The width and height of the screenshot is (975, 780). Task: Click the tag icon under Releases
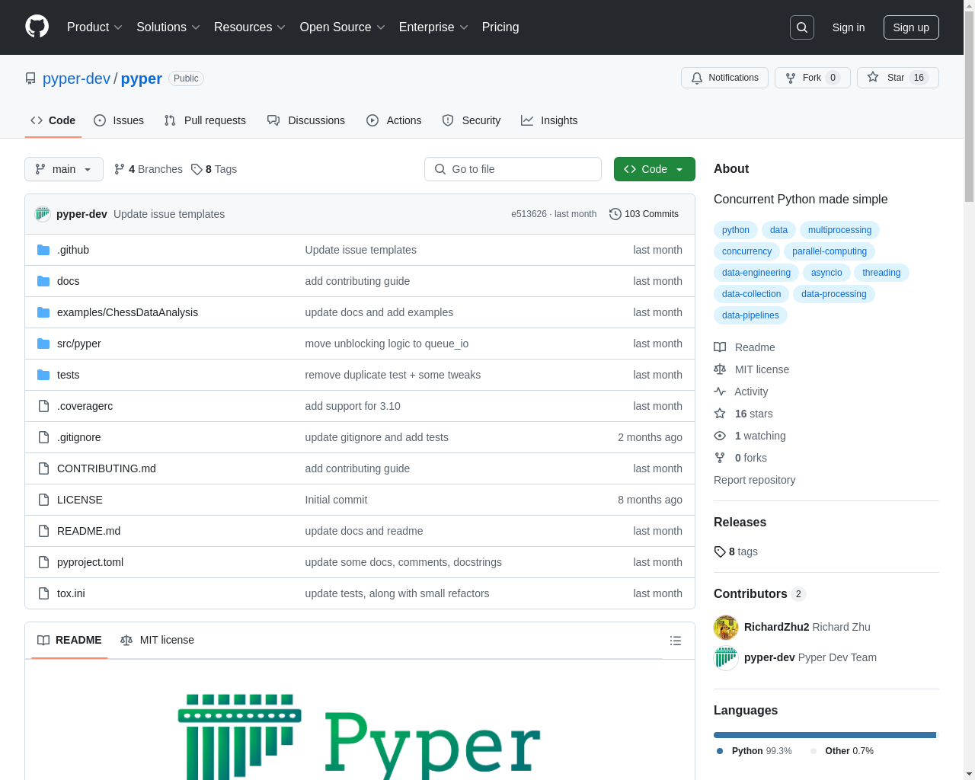(x=720, y=551)
